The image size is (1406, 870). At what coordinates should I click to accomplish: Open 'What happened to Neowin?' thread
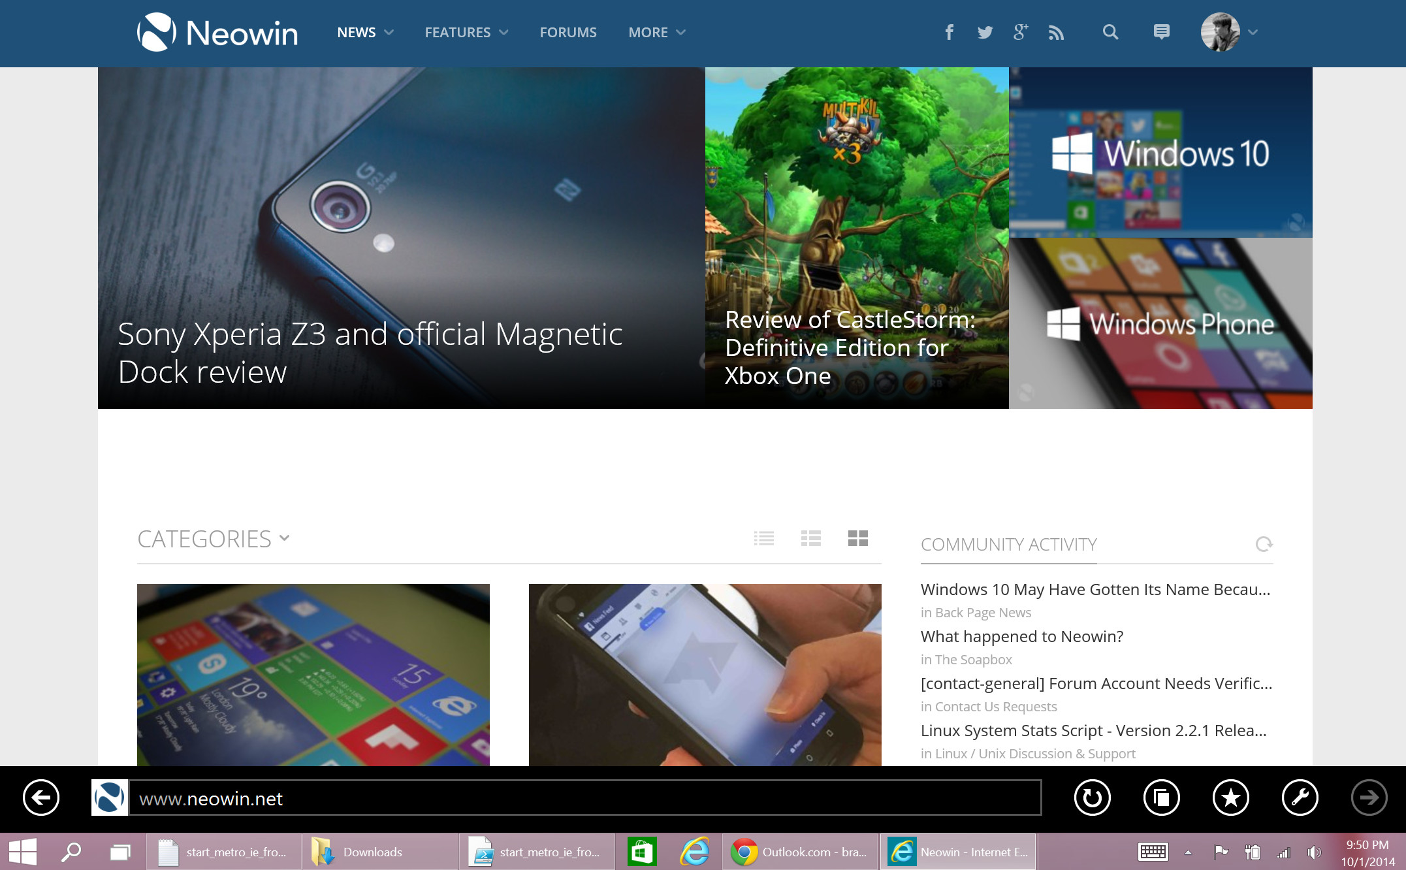pyautogui.click(x=1022, y=636)
